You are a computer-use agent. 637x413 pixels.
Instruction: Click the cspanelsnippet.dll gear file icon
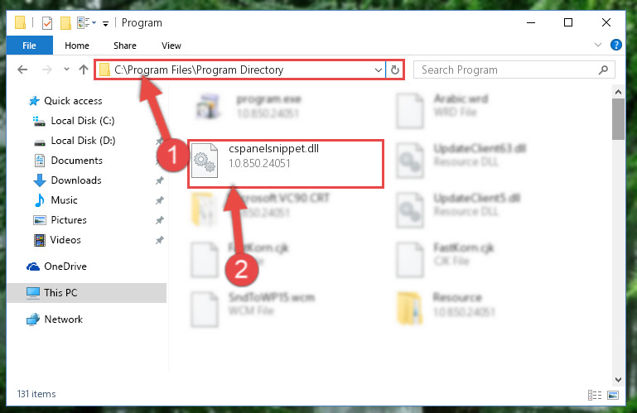point(205,161)
